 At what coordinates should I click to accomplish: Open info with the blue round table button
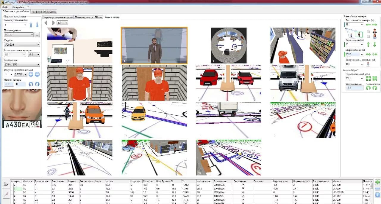(377, 195)
